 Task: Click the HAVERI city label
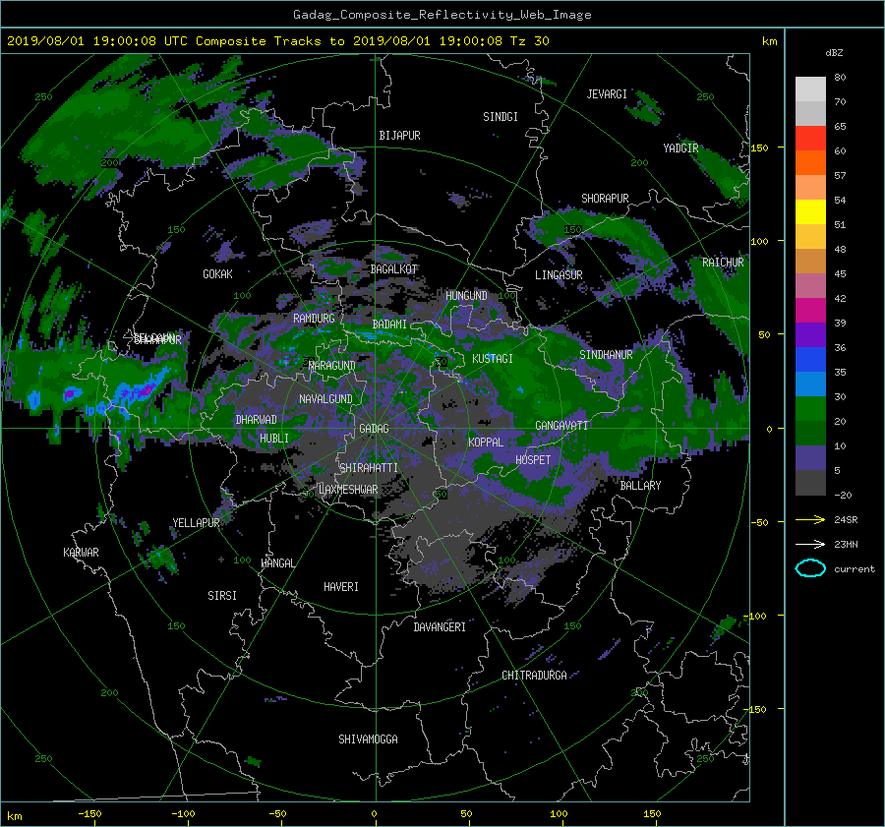(341, 587)
